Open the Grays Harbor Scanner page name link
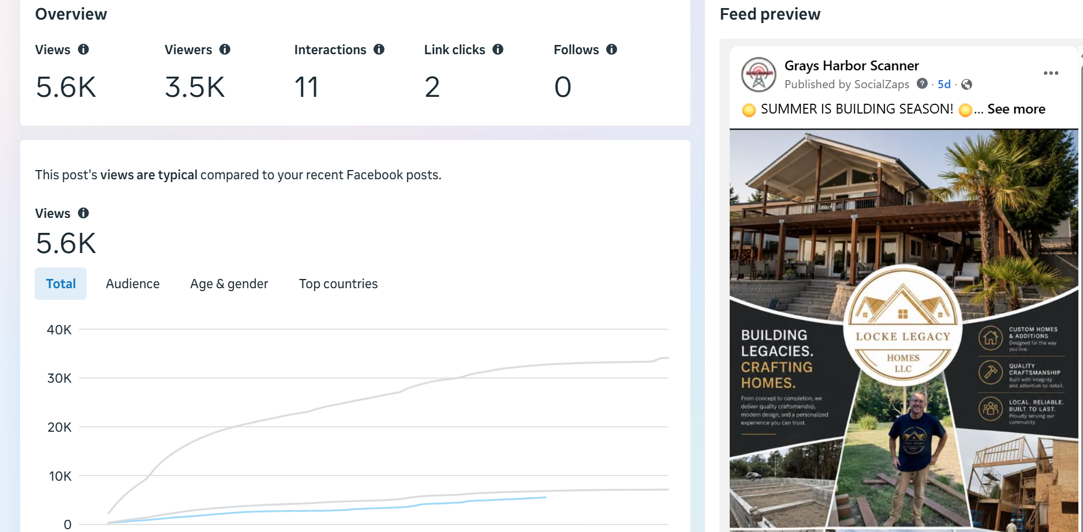1083x532 pixels. [x=852, y=66]
